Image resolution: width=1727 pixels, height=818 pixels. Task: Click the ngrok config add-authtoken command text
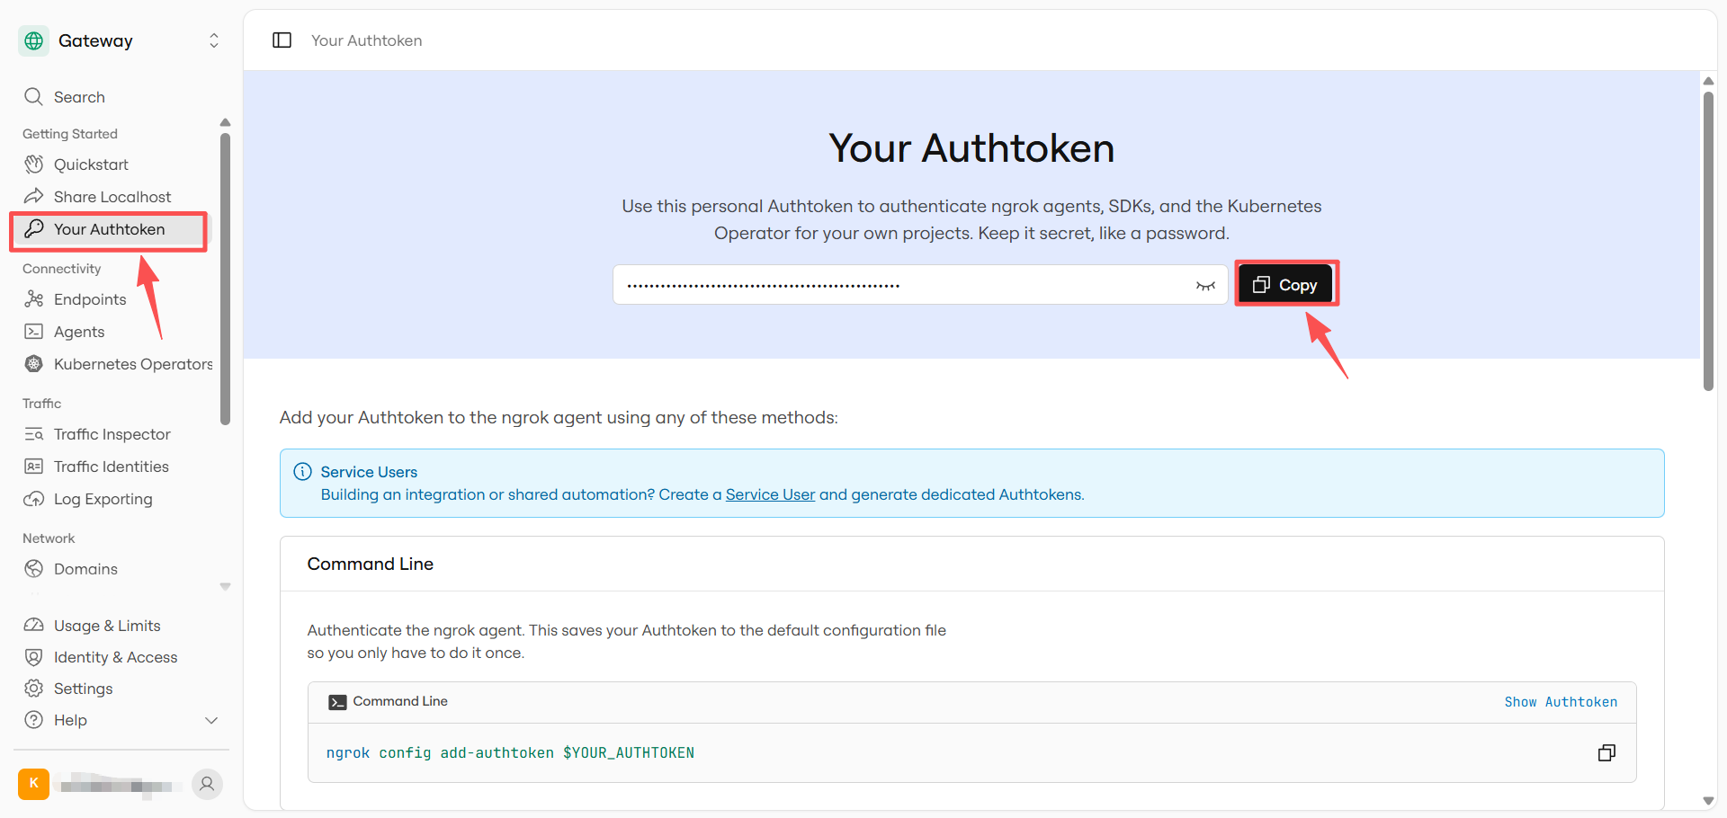[x=510, y=753]
